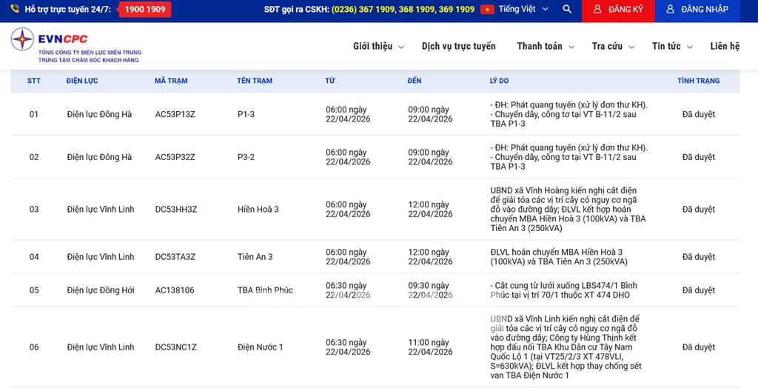Click hotline number 1900 1909
Image resolution: width=758 pixels, height=391 pixels.
pyautogui.click(x=145, y=10)
